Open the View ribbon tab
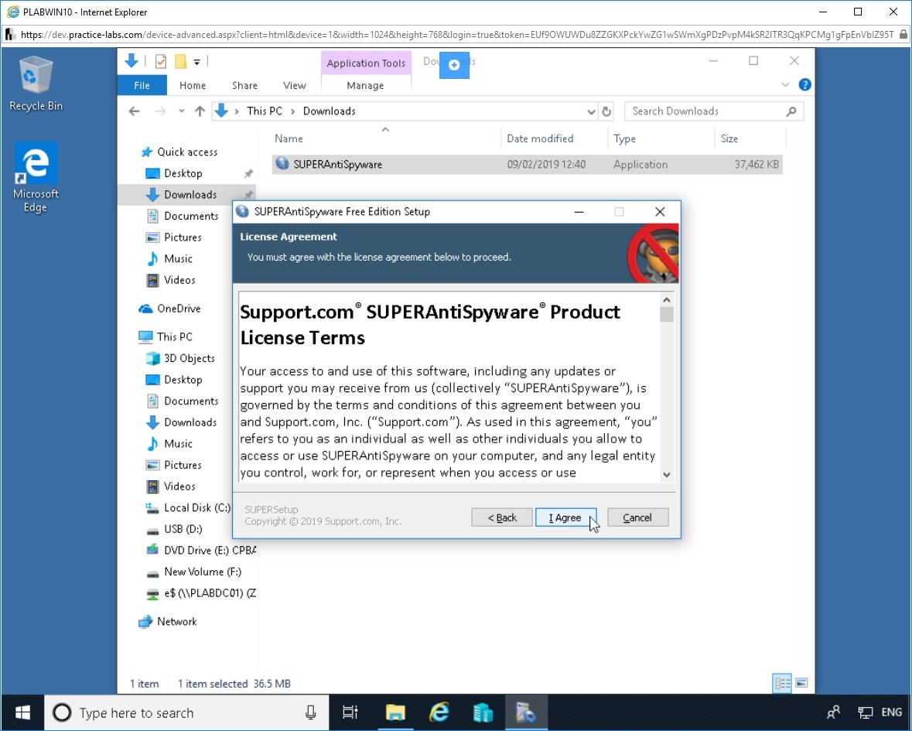Screen dimensions: 912x731 tap(294, 86)
